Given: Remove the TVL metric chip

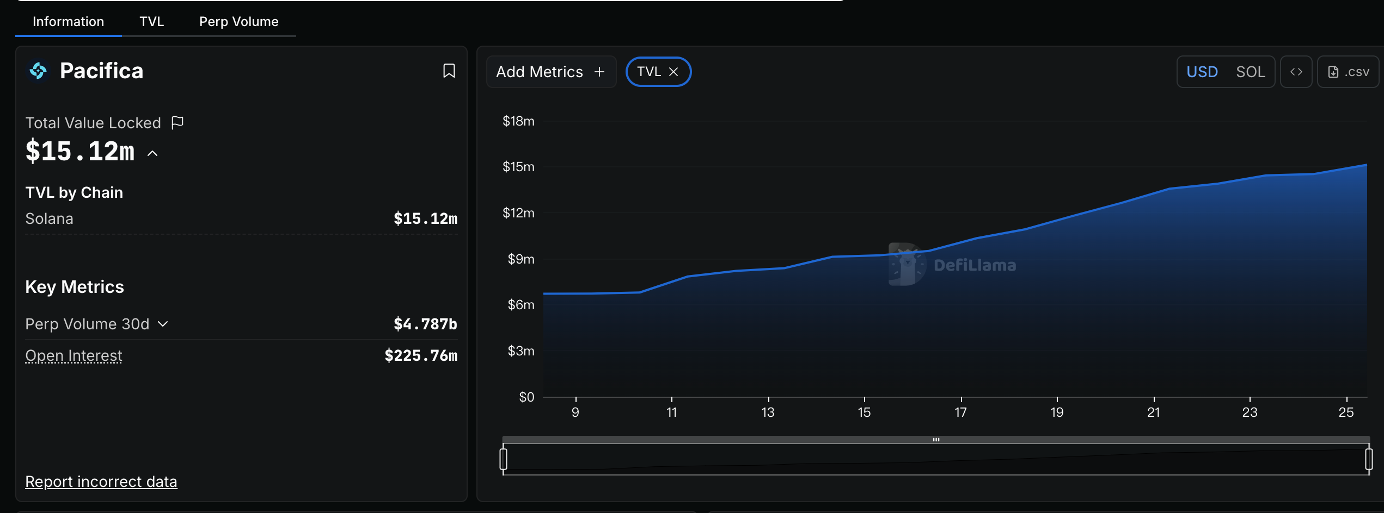Looking at the screenshot, I should click(673, 72).
